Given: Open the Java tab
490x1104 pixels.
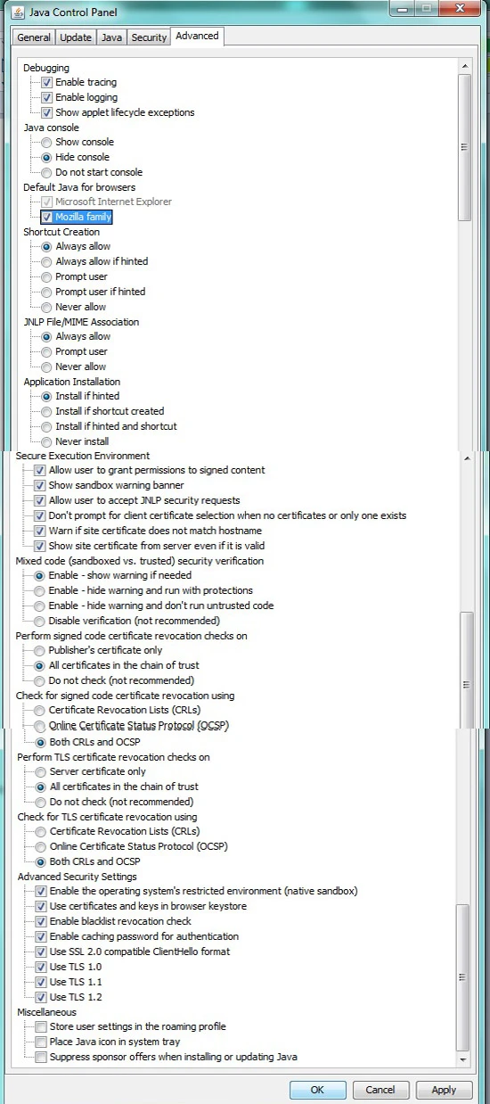Looking at the screenshot, I should pyautogui.click(x=111, y=37).
